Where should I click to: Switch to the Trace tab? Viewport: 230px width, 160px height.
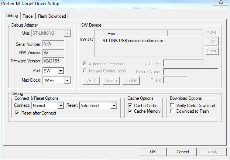pos(28,16)
